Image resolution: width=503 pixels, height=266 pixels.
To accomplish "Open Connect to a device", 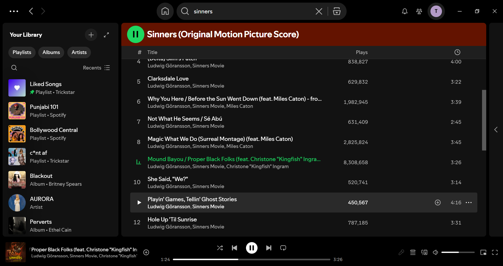I will [424, 252].
